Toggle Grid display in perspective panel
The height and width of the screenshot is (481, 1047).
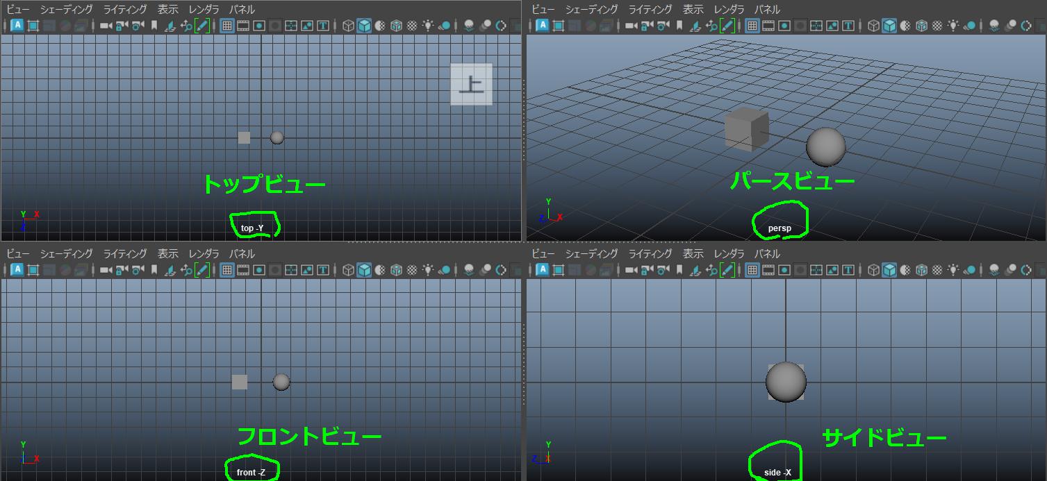coord(752,26)
